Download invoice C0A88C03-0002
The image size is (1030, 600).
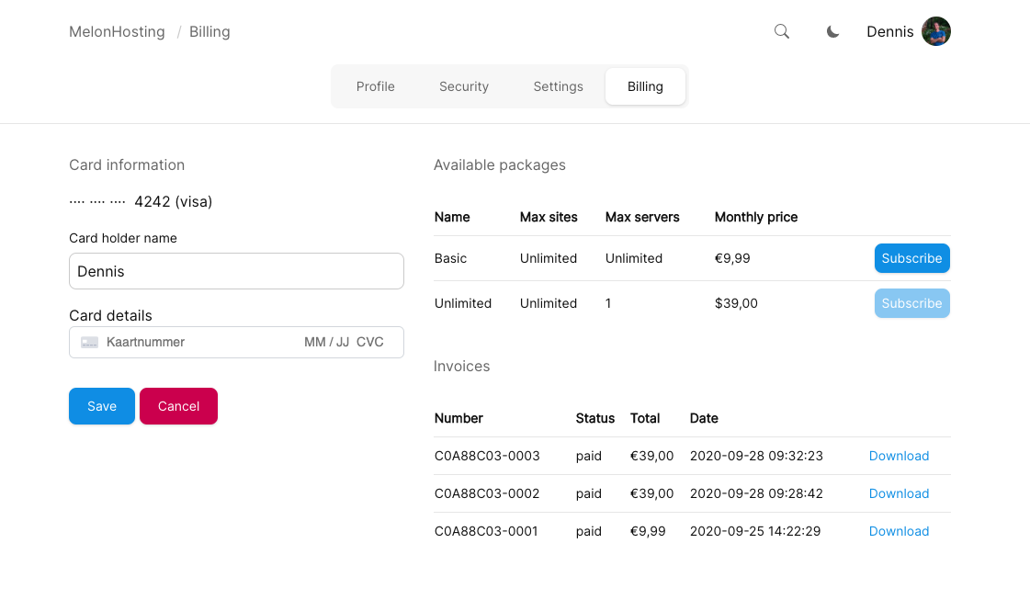pyautogui.click(x=899, y=493)
